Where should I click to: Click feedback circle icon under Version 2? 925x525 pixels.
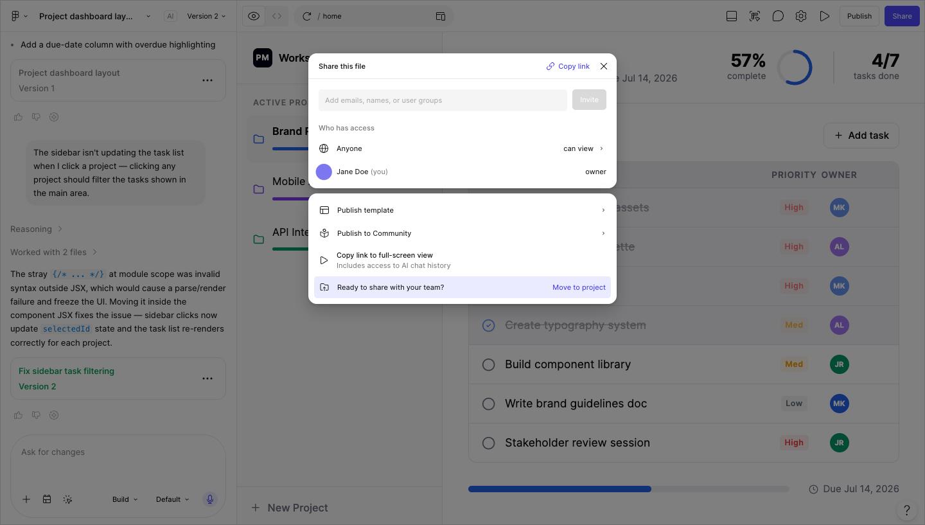[x=54, y=415]
